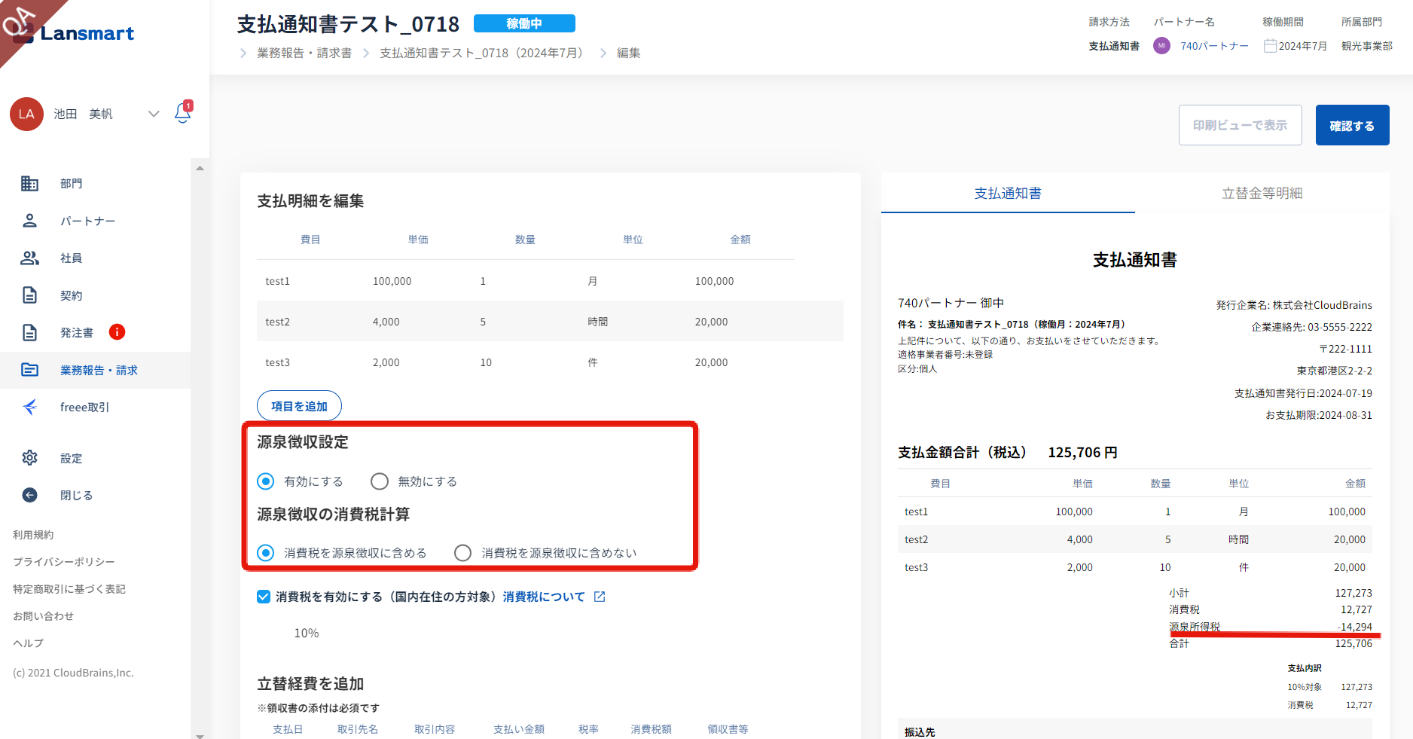Open the 740パートナー partner link
This screenshot has width=1413, height=739.
tap(1214, 46)
